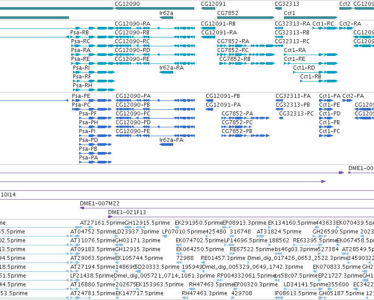Open transcript Psa-RF

pyautogui.click(x=82, y=77)
